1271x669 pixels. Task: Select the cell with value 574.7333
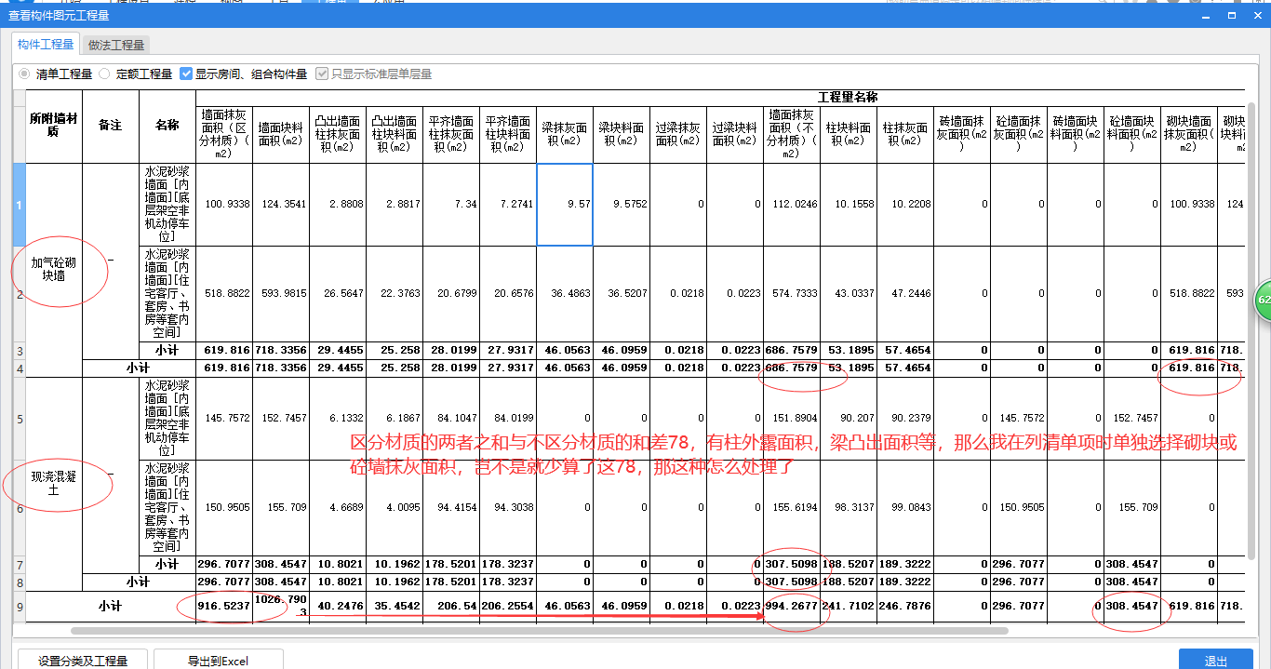coord(792,294)
